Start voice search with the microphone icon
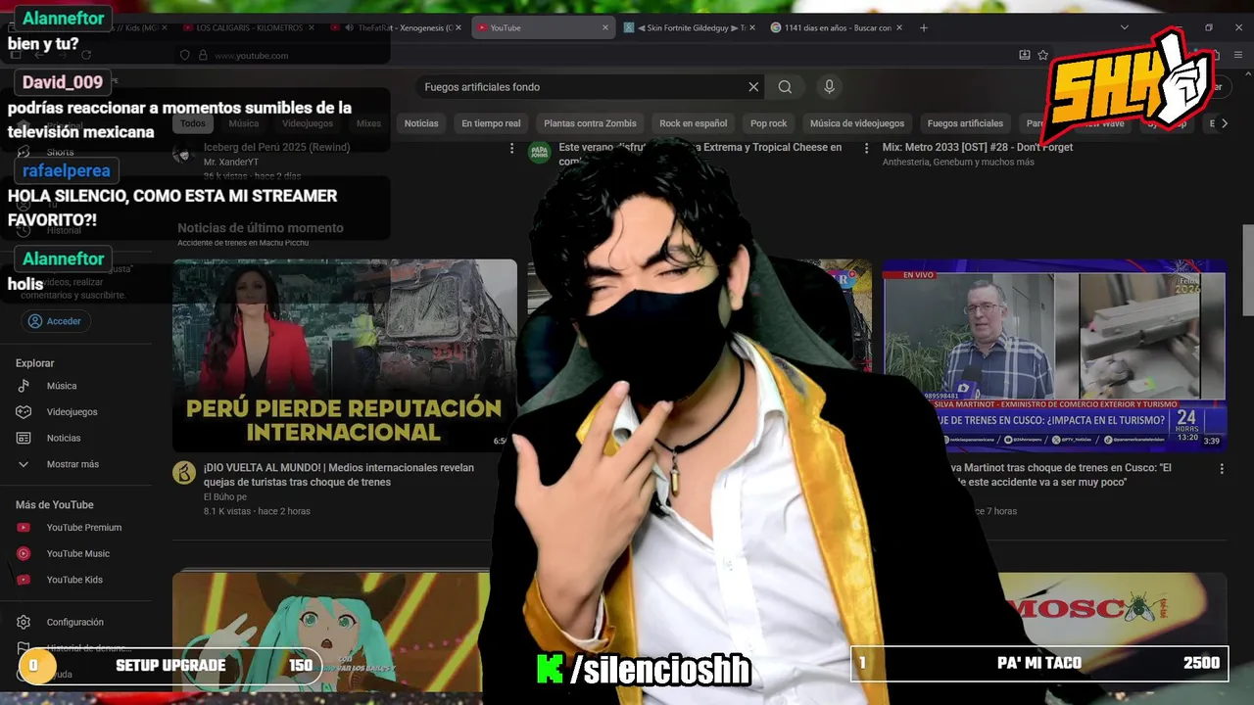This screenshot has height=705, width=1254. pos(829,87)
